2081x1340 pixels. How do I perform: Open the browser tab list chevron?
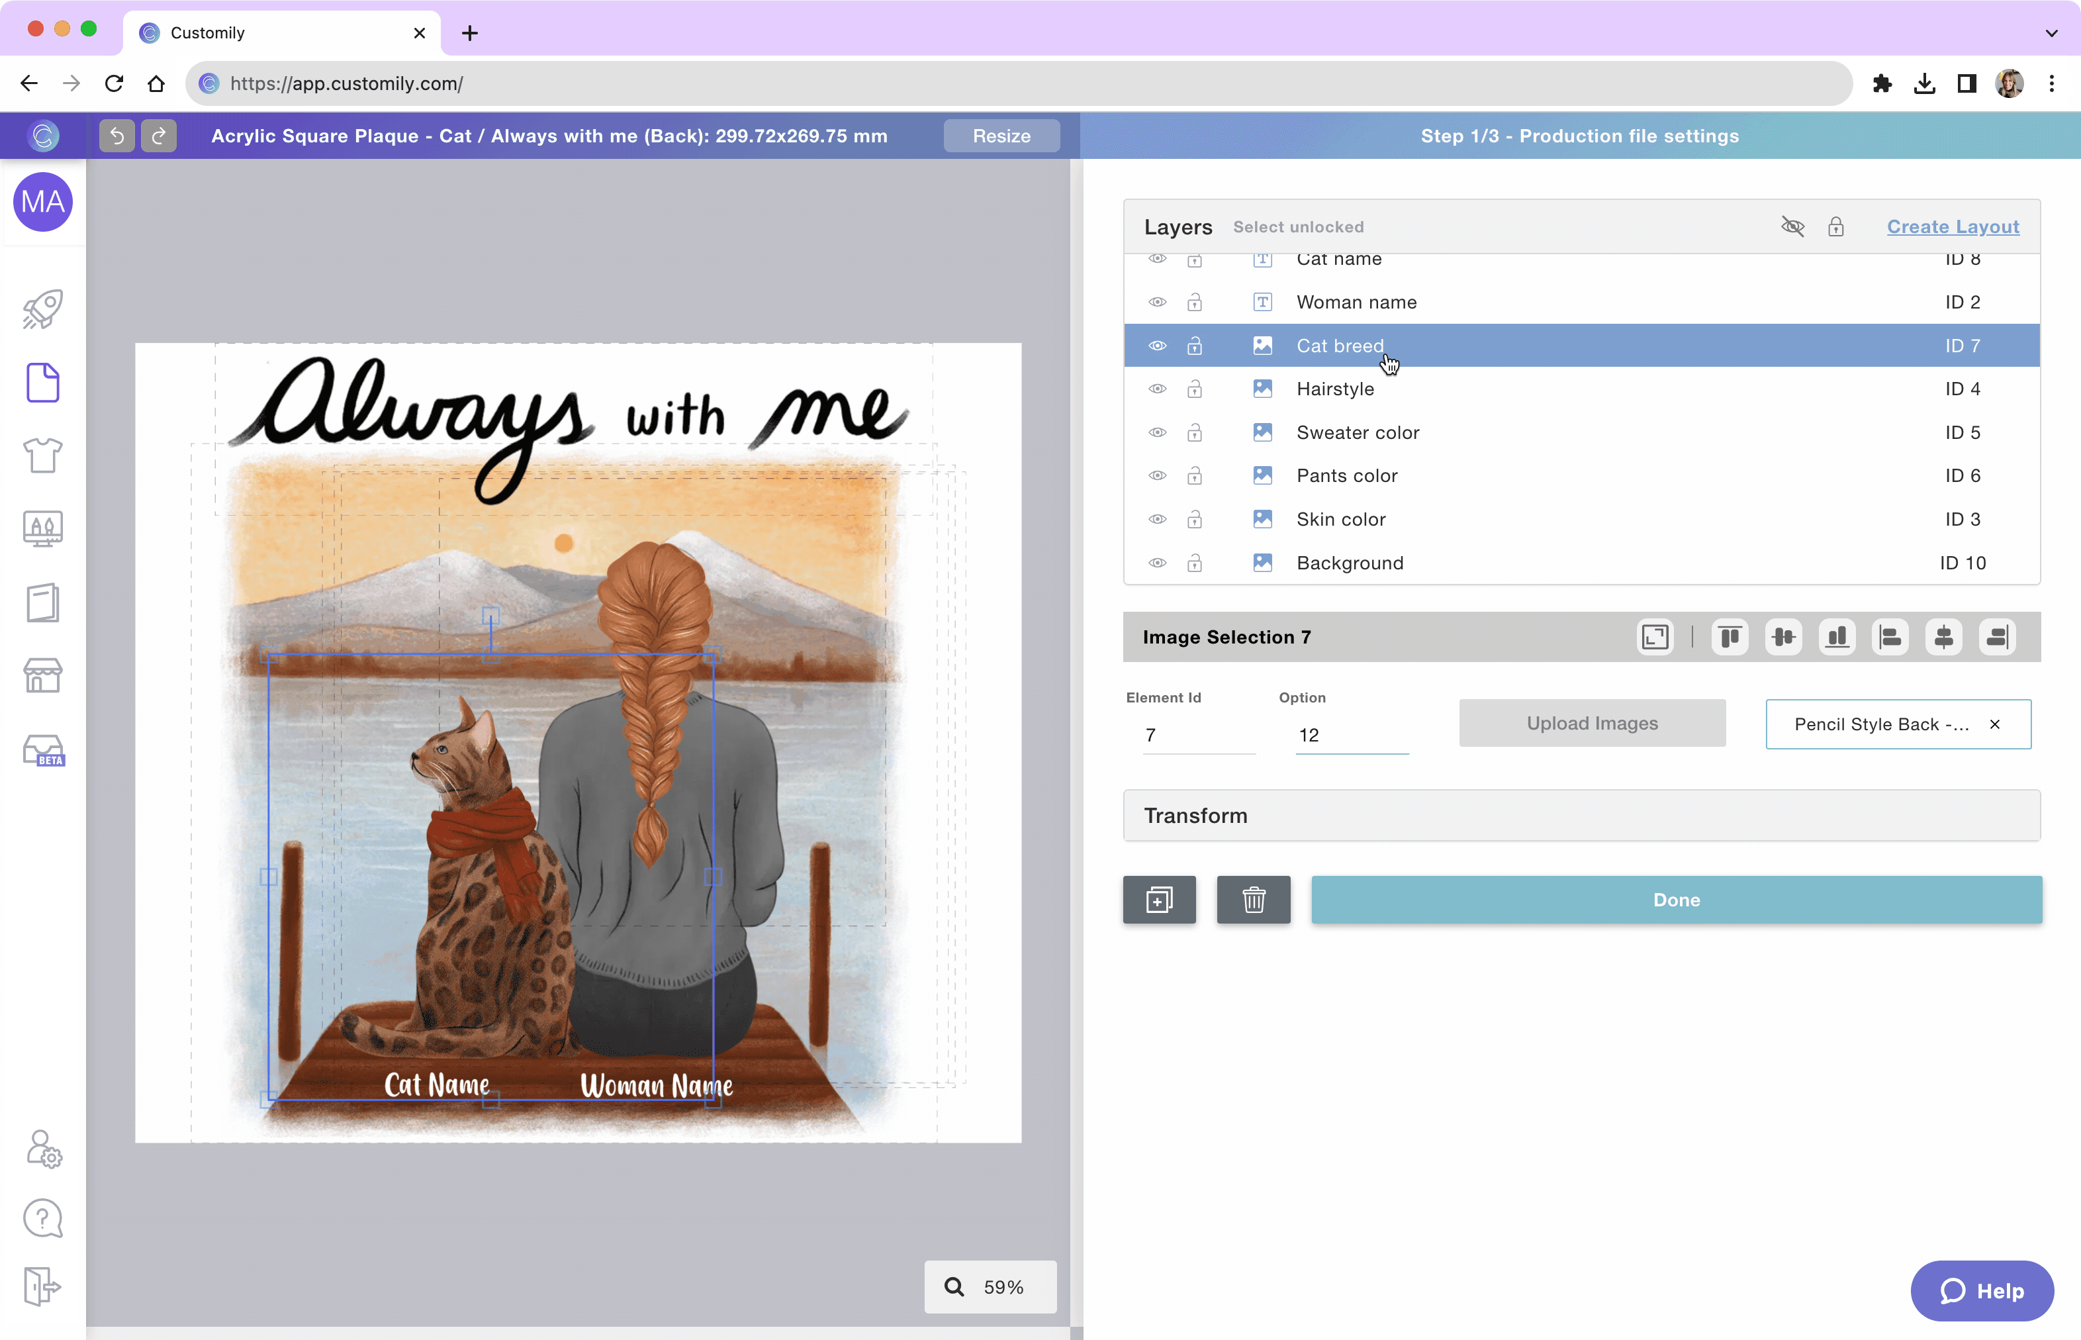(2051, 33)
